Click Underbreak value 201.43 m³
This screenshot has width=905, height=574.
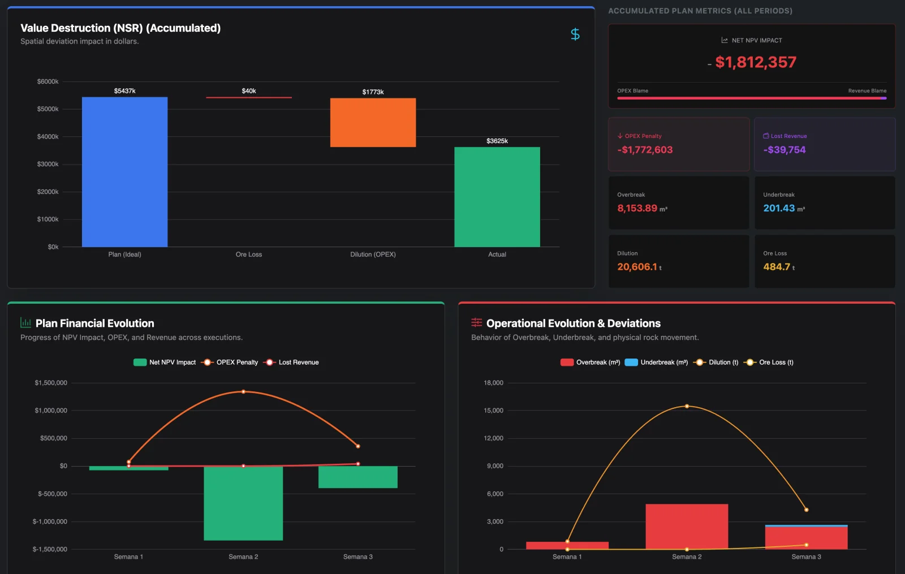[x=784, y=208]
